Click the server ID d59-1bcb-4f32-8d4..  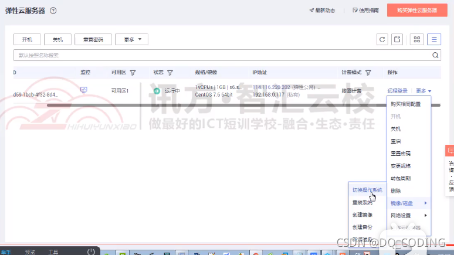[x=36, y=94]
